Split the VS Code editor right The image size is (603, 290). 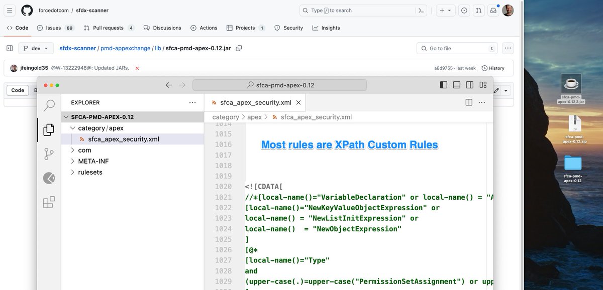pos(469,102)
